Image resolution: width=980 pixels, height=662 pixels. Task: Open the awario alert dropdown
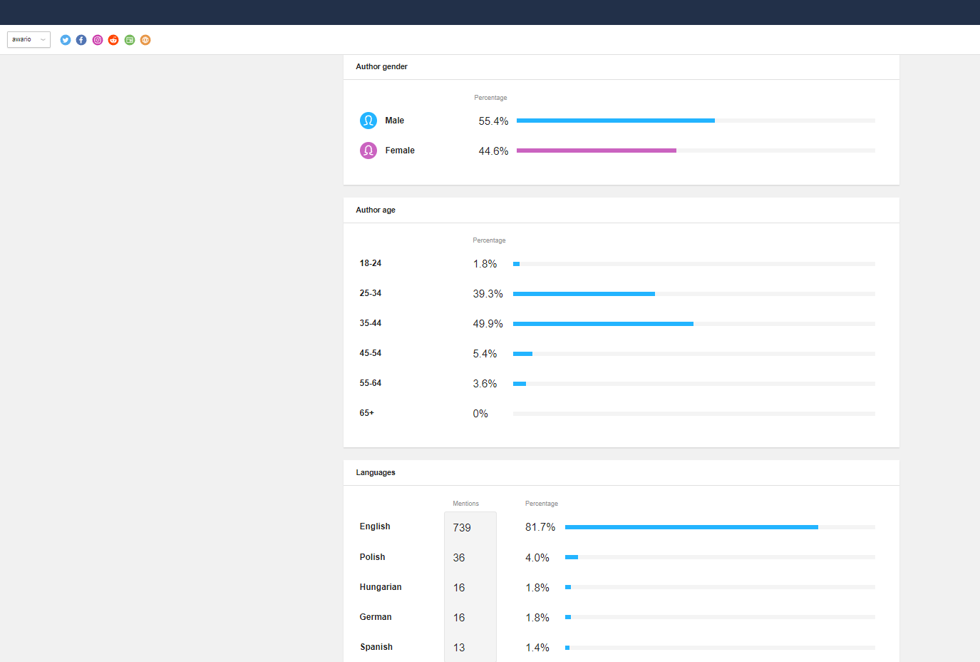click(29, 40)
